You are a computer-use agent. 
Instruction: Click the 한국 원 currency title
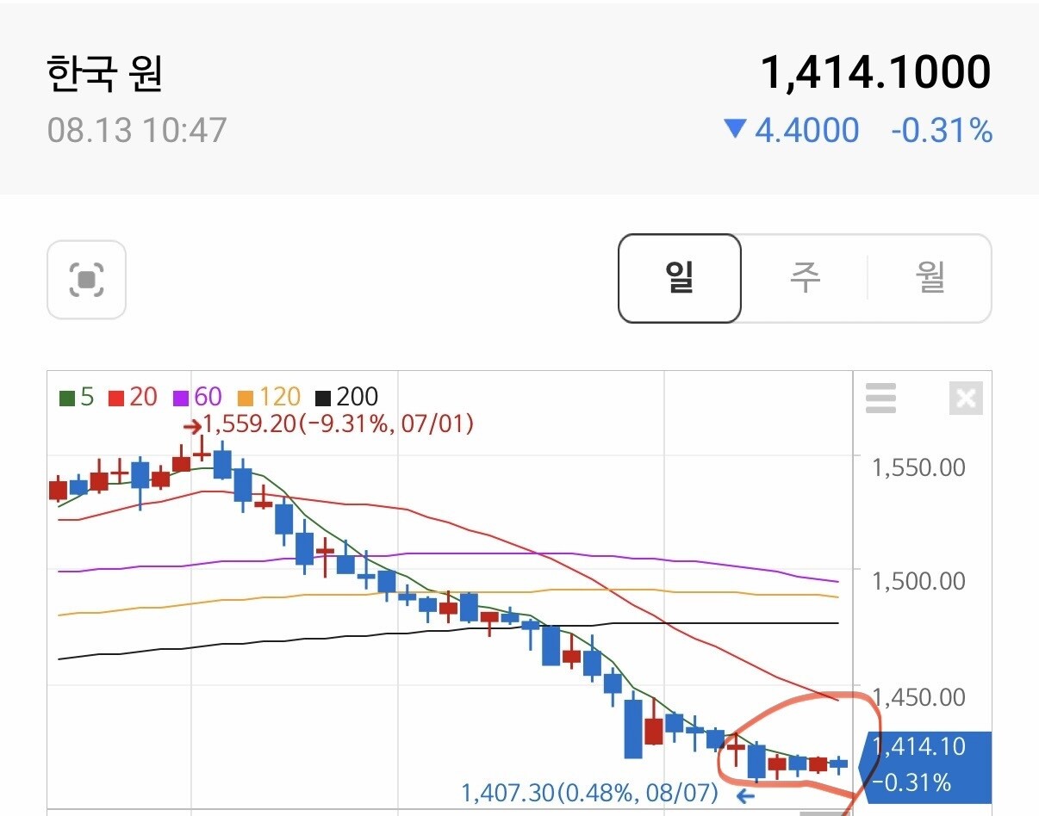coord(104,75)
